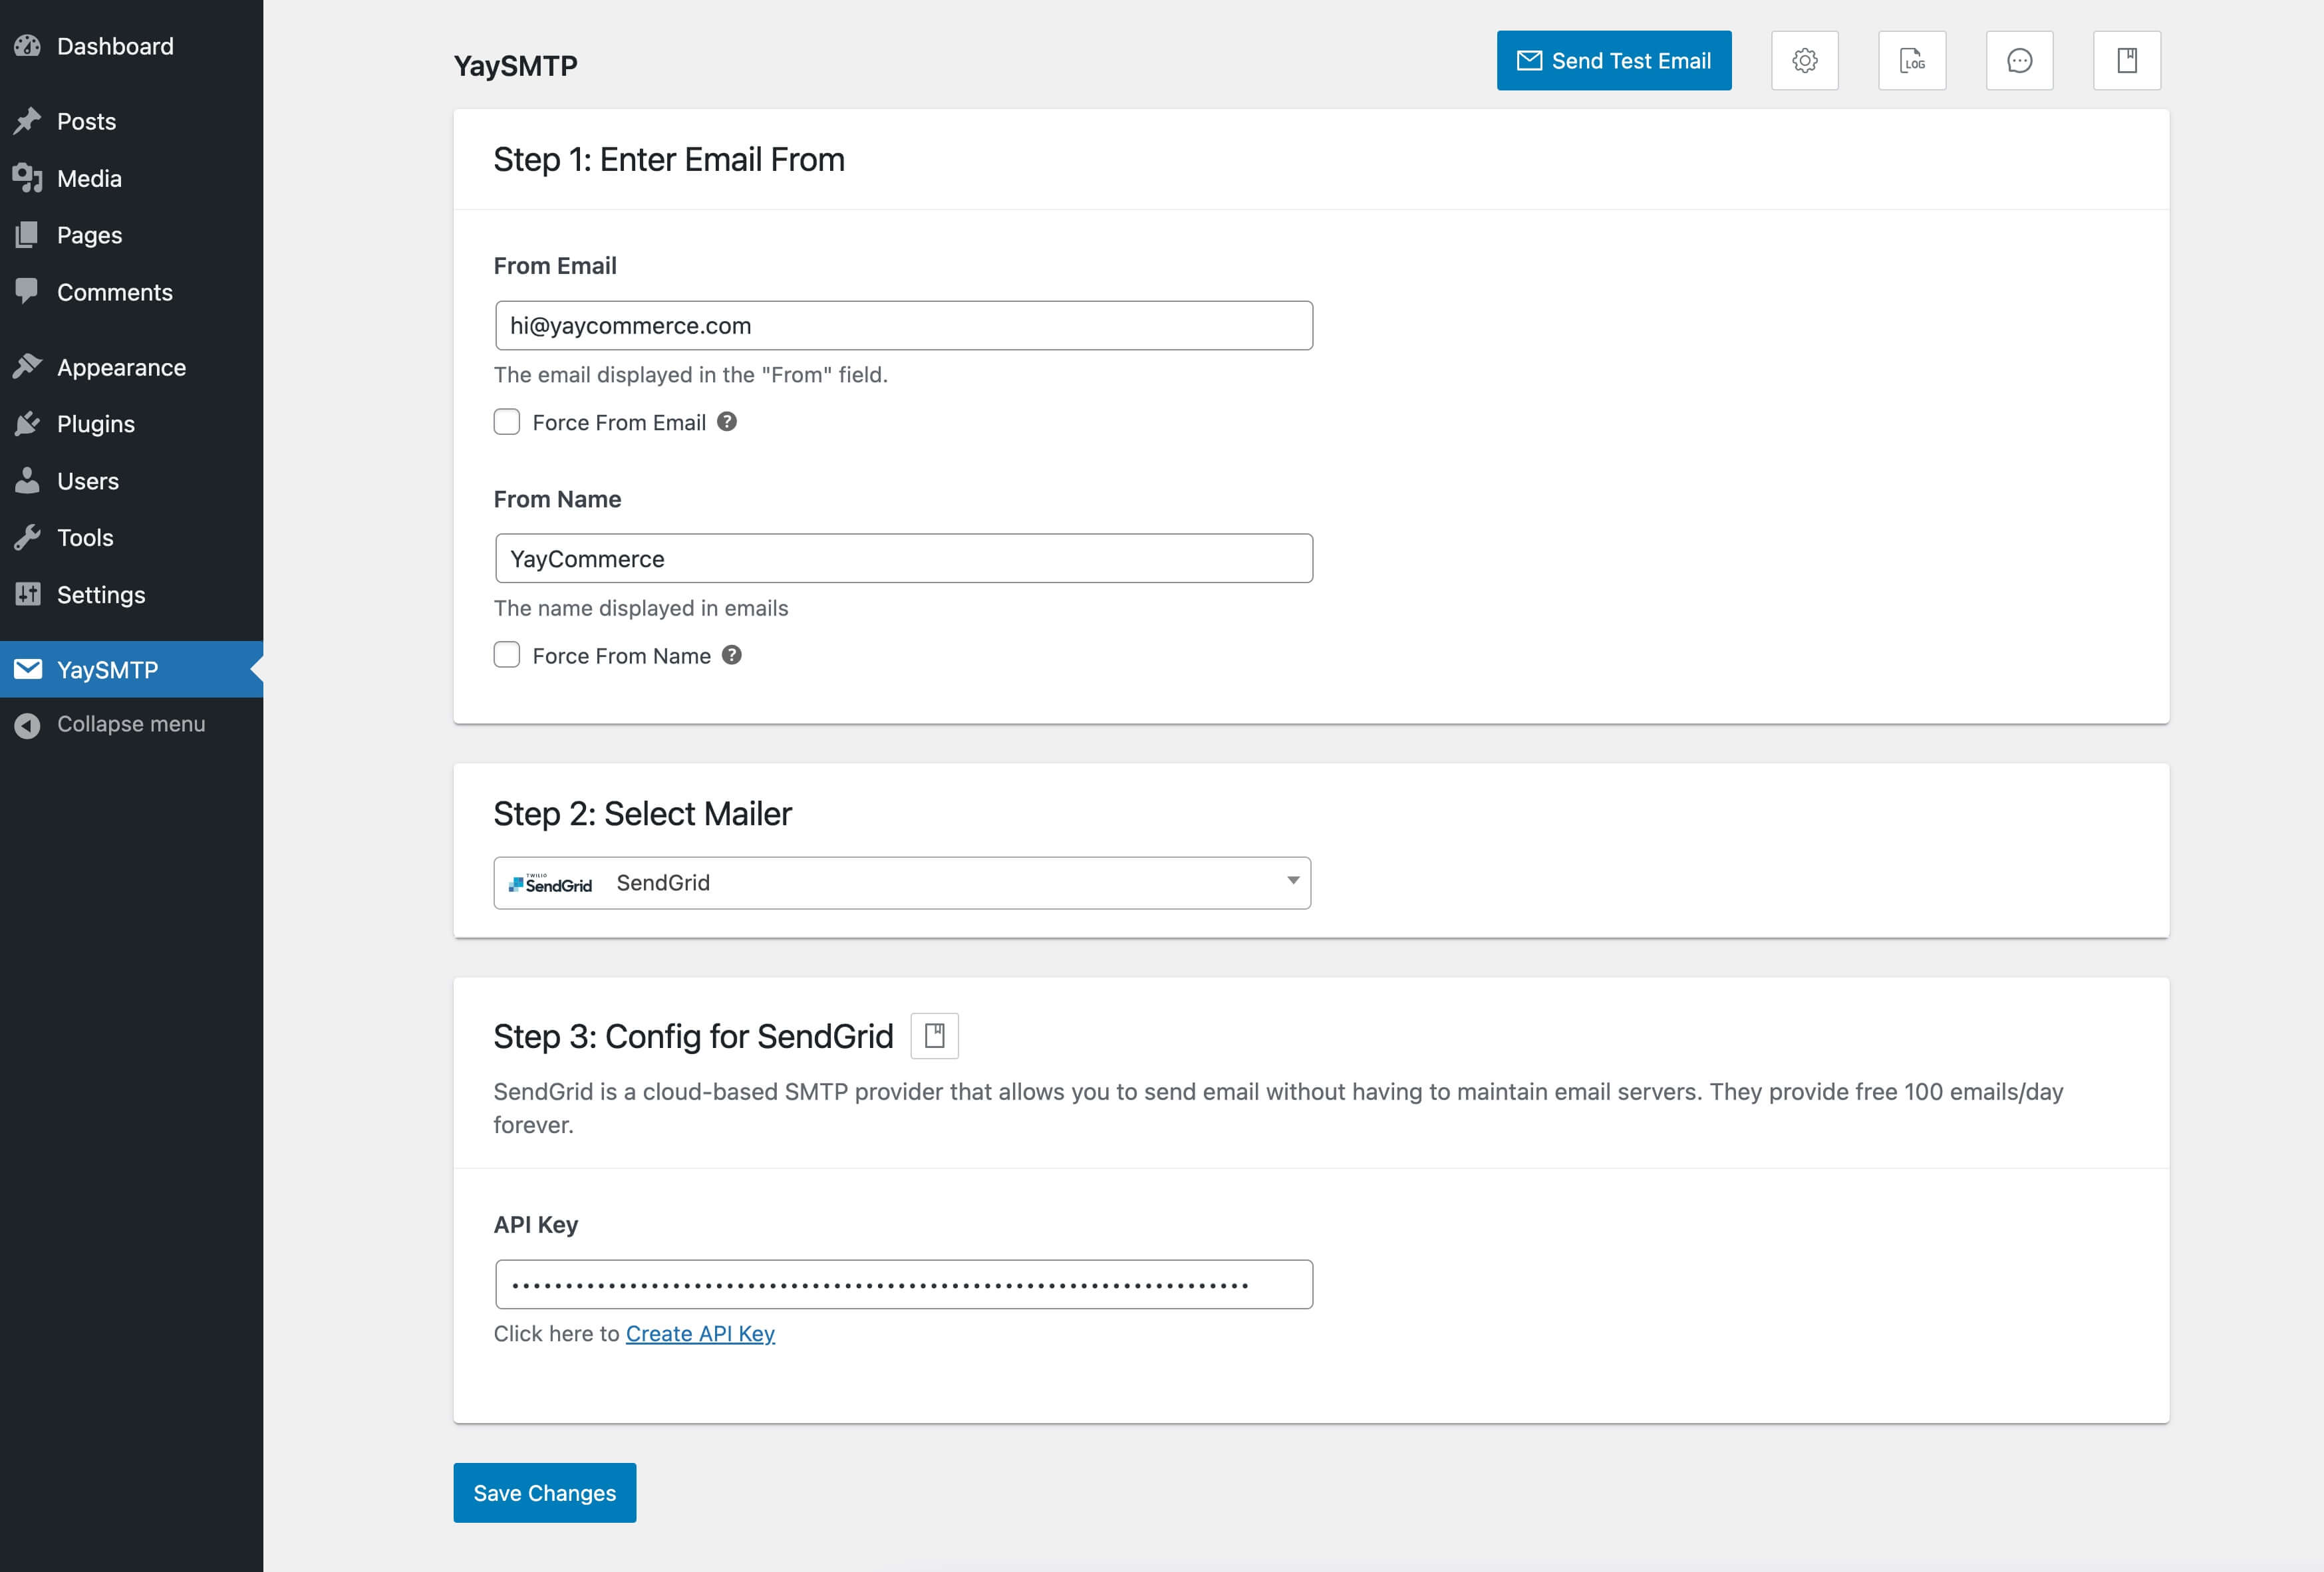Click the Posts pin icon in sidebar
The height and width of the screenshot is (1572, 2324).
click(28, 121)
